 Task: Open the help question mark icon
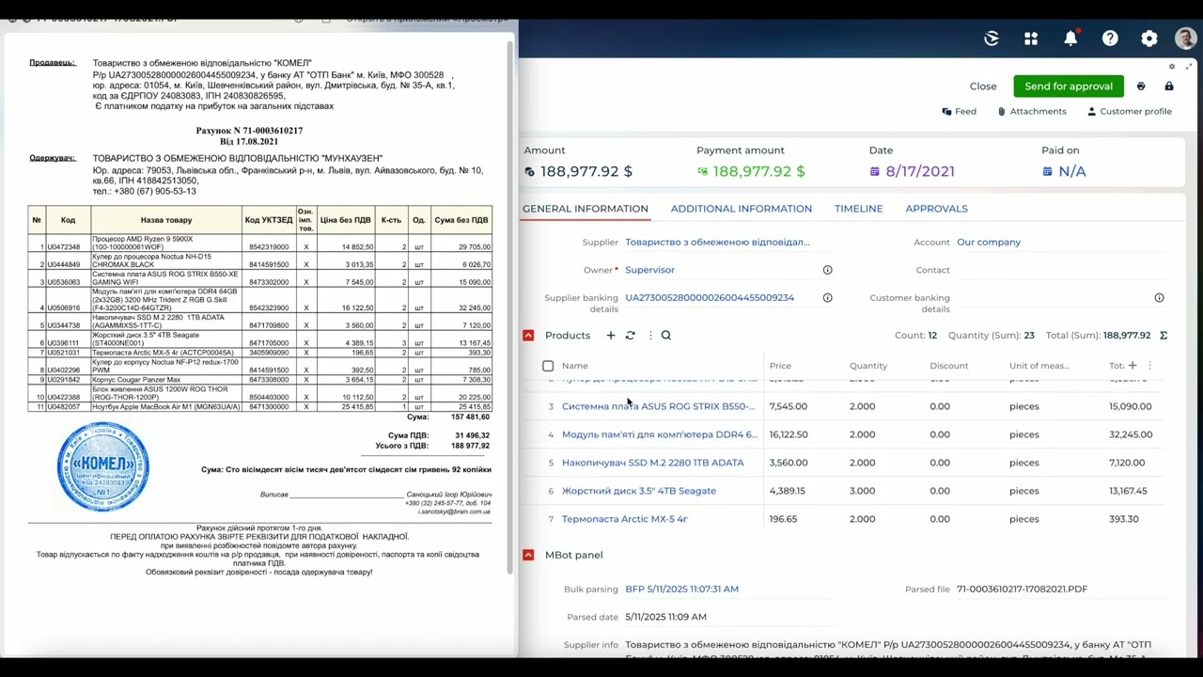click(x=1110, y=39)
